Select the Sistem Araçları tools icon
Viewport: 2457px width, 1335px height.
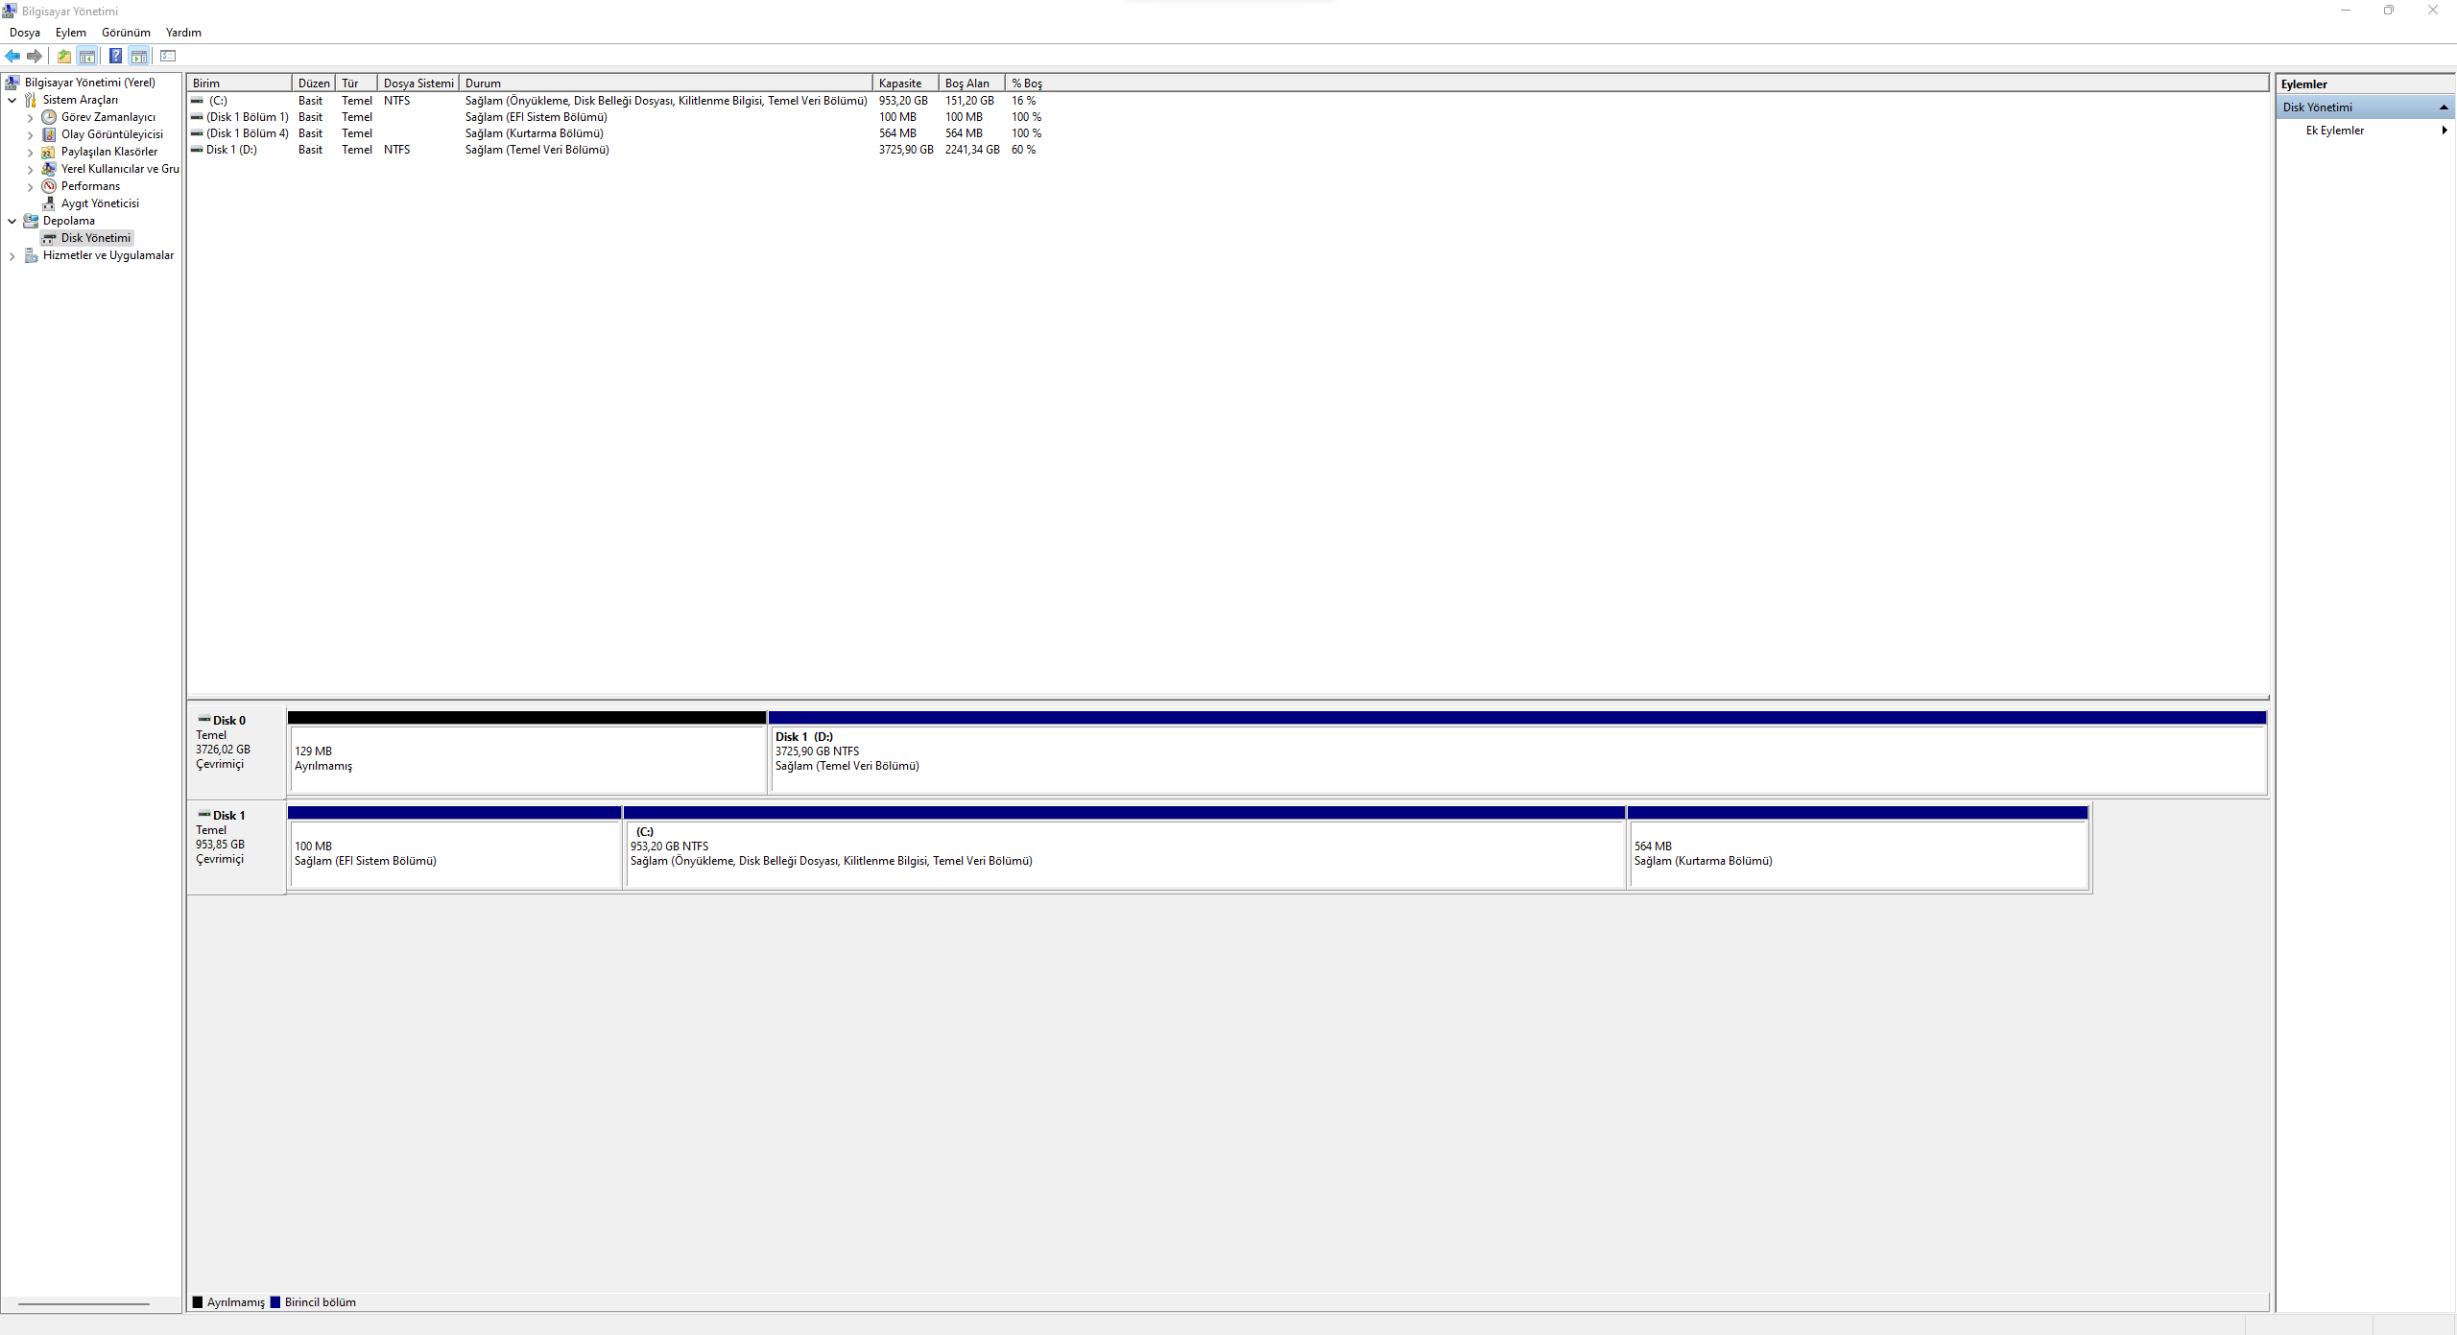click(x=31, y=100)
